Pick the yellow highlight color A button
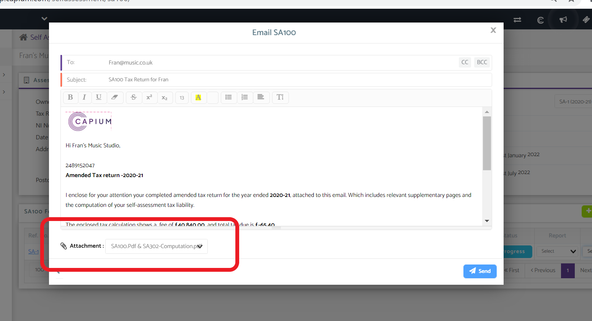592x321 pixels. [x=198, y=97]
